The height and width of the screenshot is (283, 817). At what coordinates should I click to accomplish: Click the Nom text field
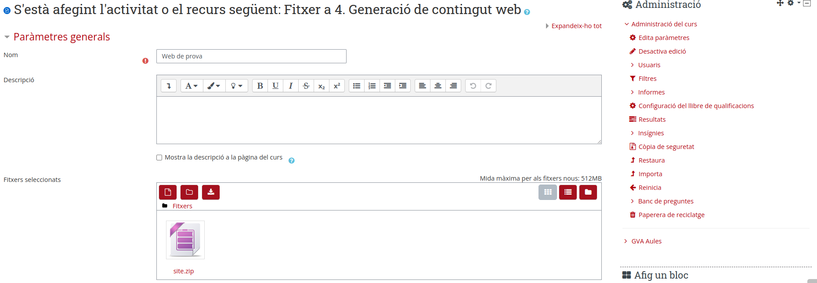251,56
